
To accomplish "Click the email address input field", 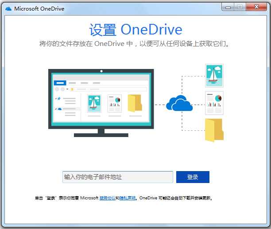I will pos(117,177).
